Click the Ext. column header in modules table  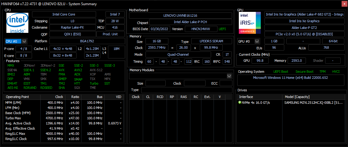(x=207, y=97)
